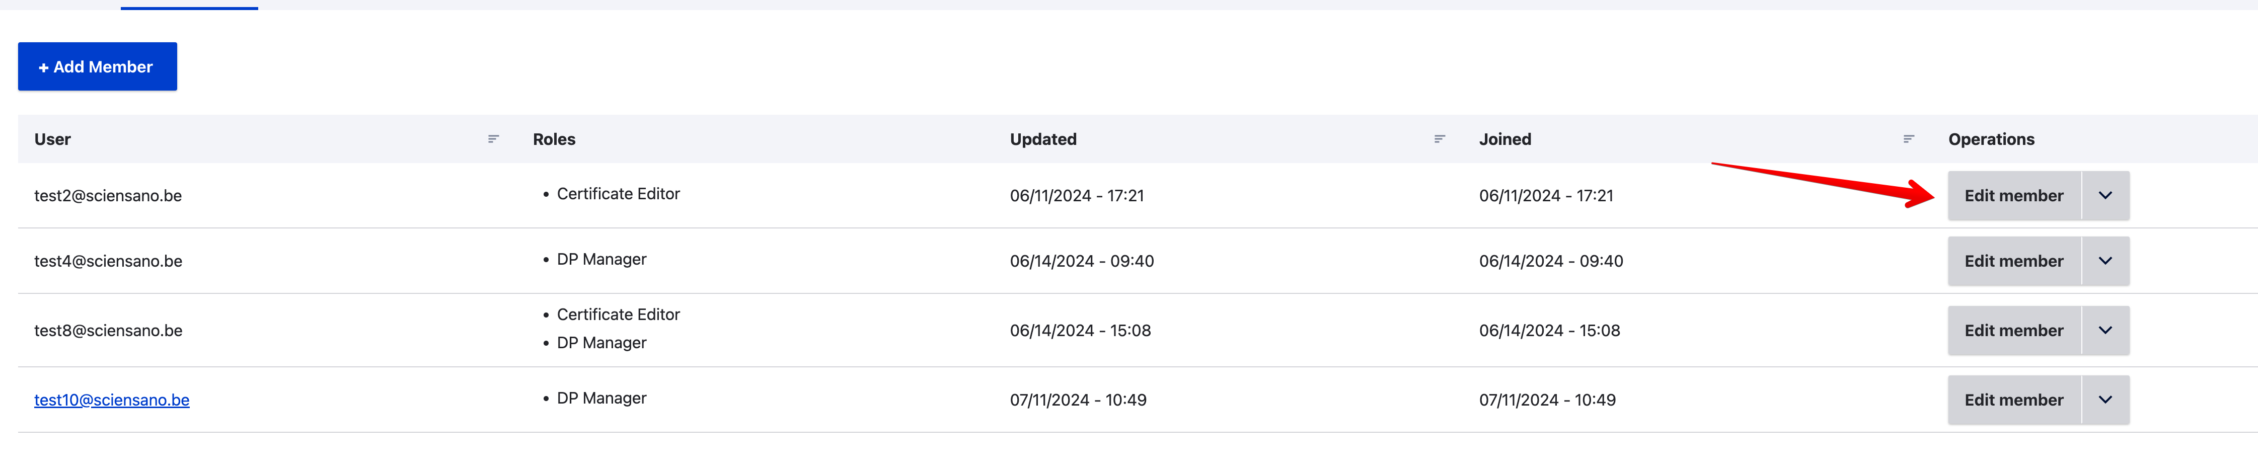Edit member test4@sciensano.be

(2013, 261)
